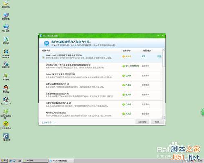This screenshot has height=163, width=204.
Task: Click the ignore link on first row
Action: 160,57
